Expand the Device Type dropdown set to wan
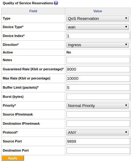This screenshot has height=162, width=135. pos(98,27)
